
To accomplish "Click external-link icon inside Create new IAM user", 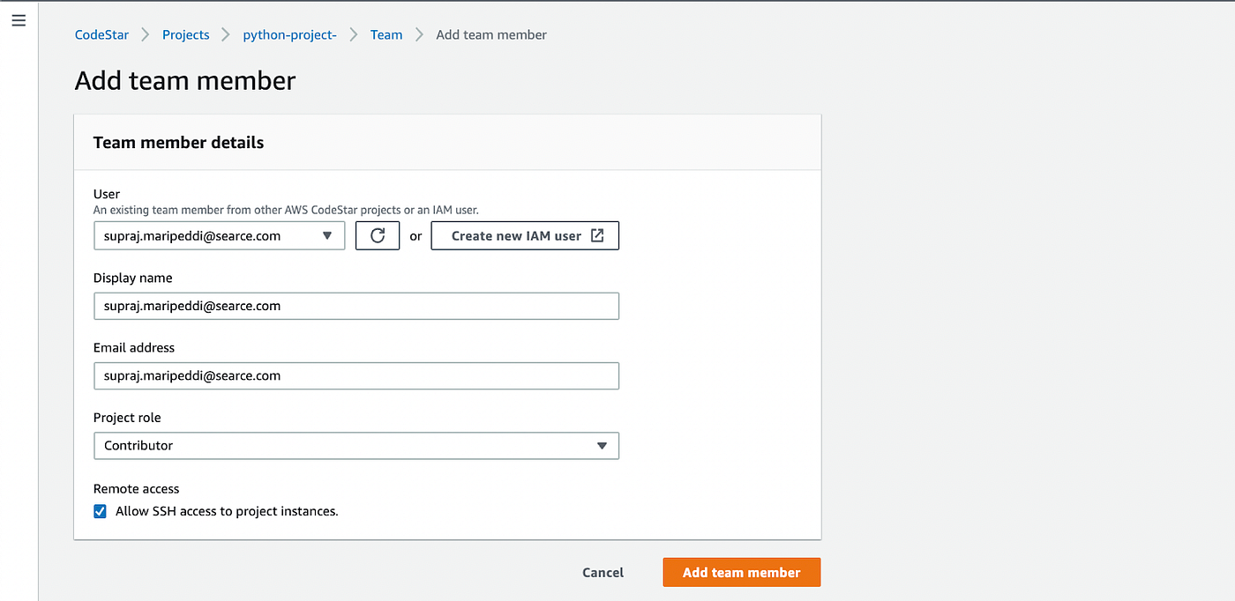I will (599, 235).
